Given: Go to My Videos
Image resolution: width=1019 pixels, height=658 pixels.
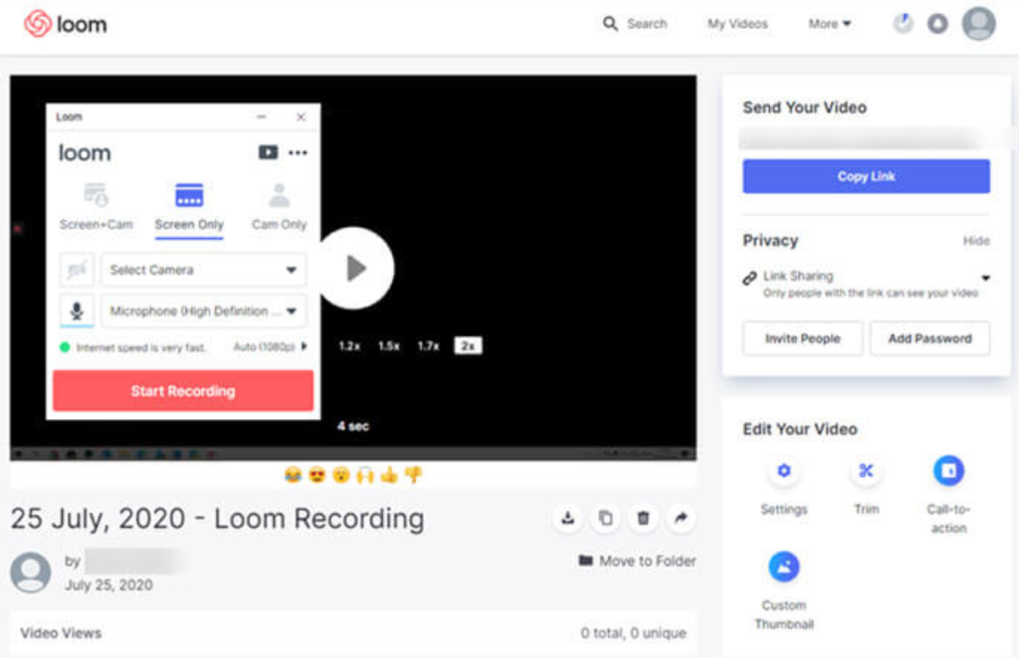Looking at the screenshot, I should pyautogui.click(x=737, y=24).
